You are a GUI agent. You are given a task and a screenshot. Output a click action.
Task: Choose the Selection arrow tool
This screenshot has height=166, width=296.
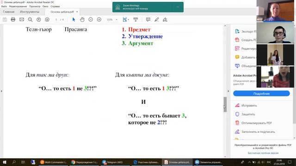point(74,19)
